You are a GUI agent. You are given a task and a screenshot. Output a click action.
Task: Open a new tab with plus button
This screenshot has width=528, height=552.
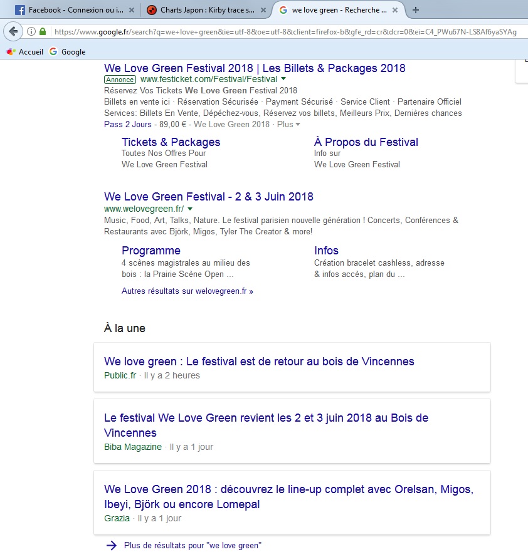[416, 10]
